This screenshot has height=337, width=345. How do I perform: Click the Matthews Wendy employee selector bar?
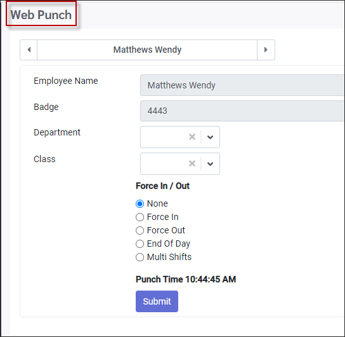(x=147, y=50)
